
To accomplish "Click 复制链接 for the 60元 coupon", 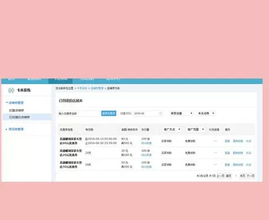I will [238, 141].
